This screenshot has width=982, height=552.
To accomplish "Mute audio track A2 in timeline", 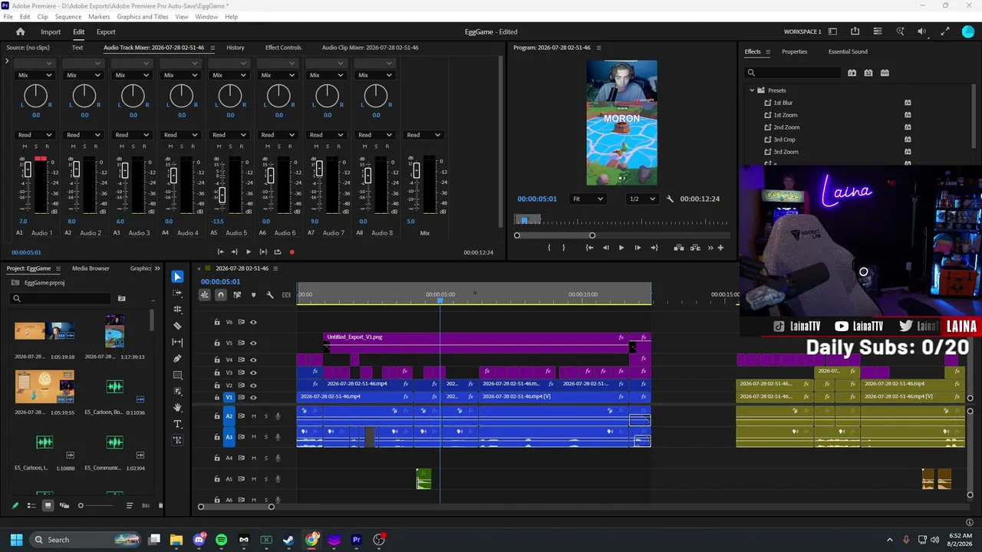I will click(254, 416).
